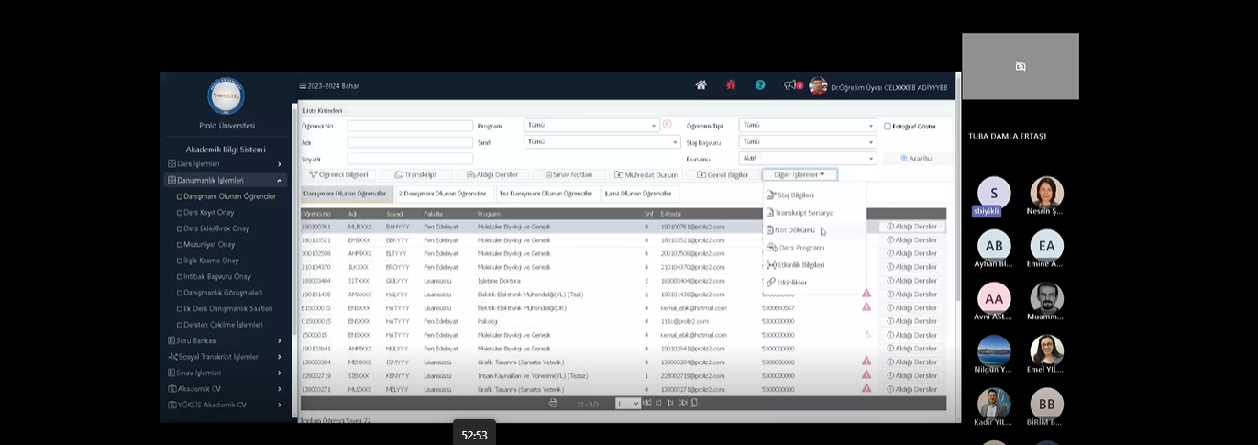This screenshot has height=445, width=1258.
Task: Expand Soru Bankası in sidebar
Action: (226, 340)
